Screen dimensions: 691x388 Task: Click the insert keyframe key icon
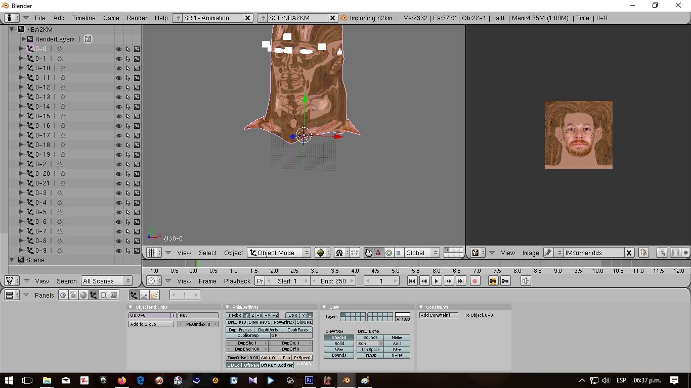pos(493,281)
